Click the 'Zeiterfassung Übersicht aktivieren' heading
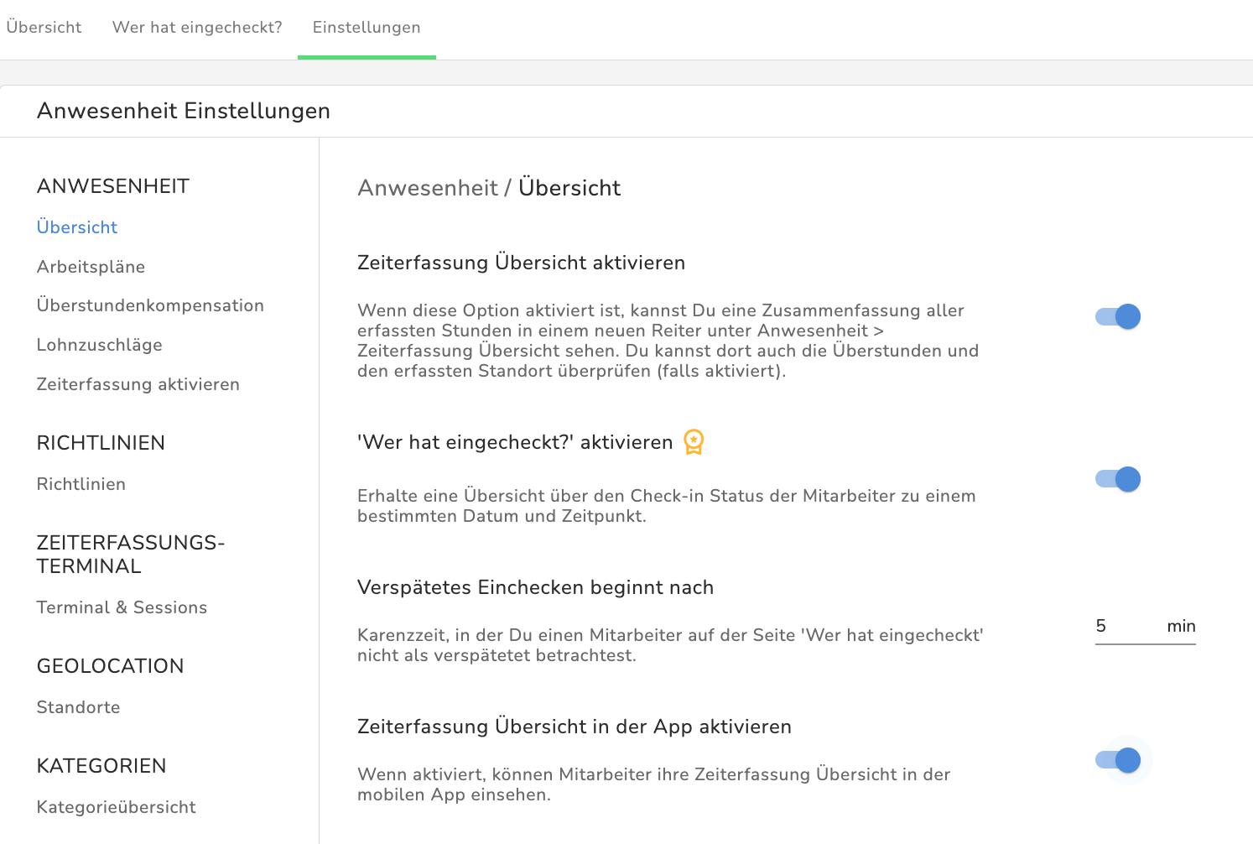 (x=521, y=263)
